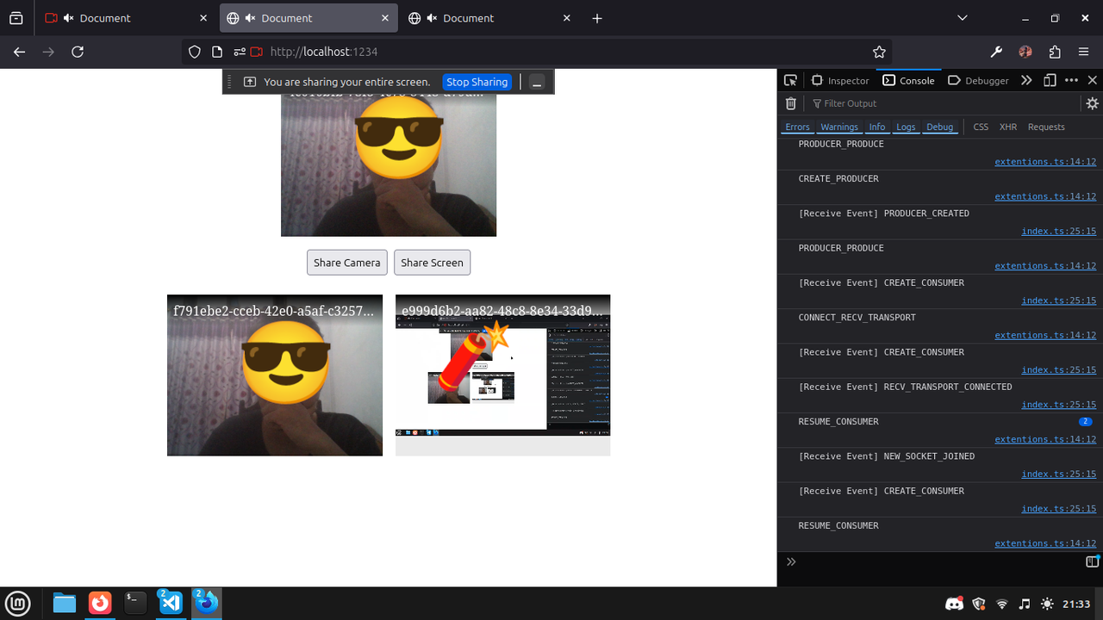Open Extensions puzzle icon
The width and height of the screenshot is (1103, 620).
coord(1055,52)
